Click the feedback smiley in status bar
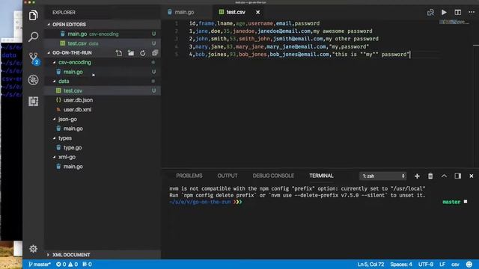 pos(469,264)
